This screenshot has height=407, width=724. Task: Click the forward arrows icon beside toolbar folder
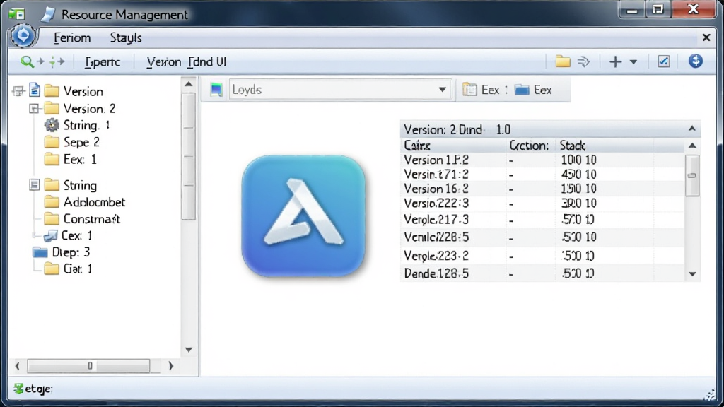(583, 61)
